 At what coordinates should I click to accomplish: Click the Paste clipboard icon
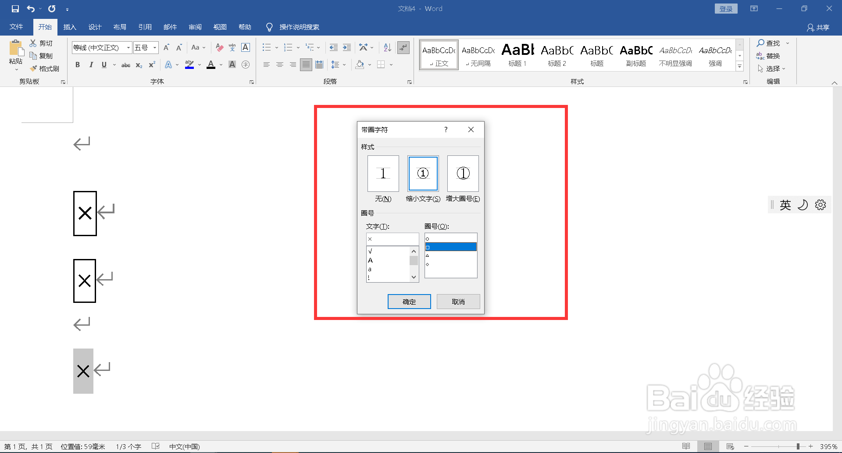click(x=16, y=48)
